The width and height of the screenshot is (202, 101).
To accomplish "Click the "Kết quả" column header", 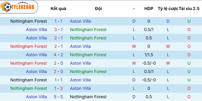I will (58, 9).
